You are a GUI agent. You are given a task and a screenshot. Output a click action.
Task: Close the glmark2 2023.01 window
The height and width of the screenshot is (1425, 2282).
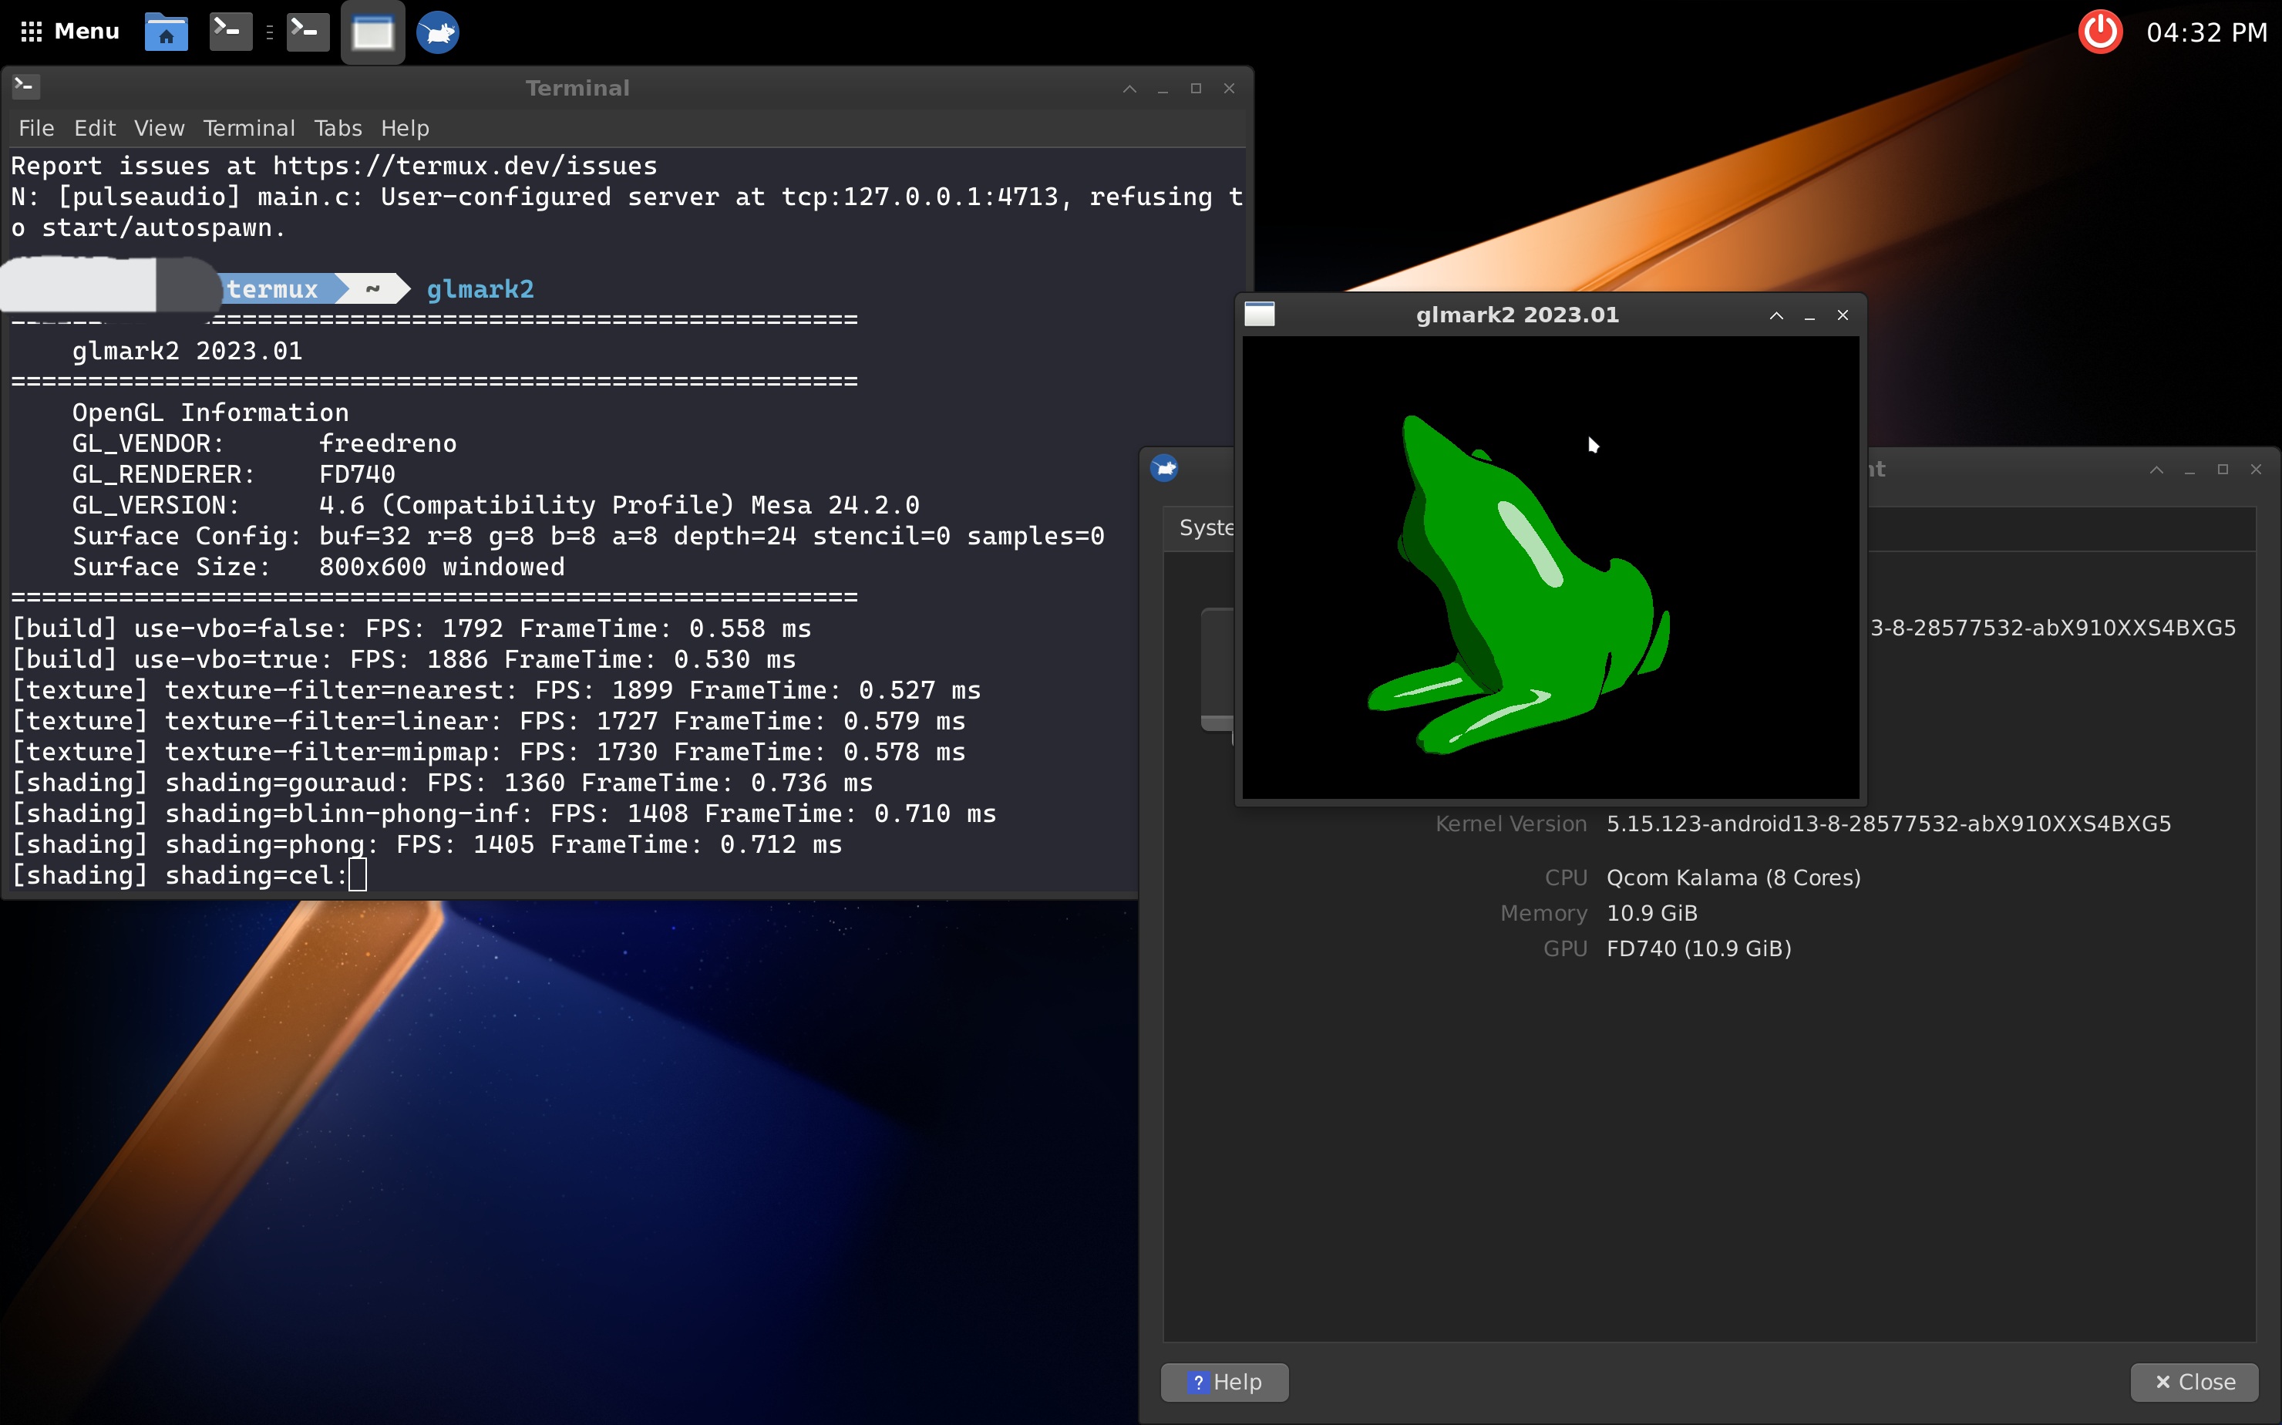point(1843,315)
